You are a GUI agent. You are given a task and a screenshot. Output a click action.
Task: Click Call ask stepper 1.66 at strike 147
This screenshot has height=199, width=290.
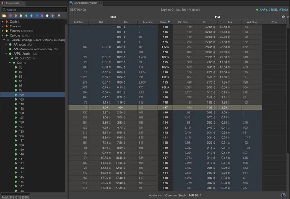(x=125, y=107)
